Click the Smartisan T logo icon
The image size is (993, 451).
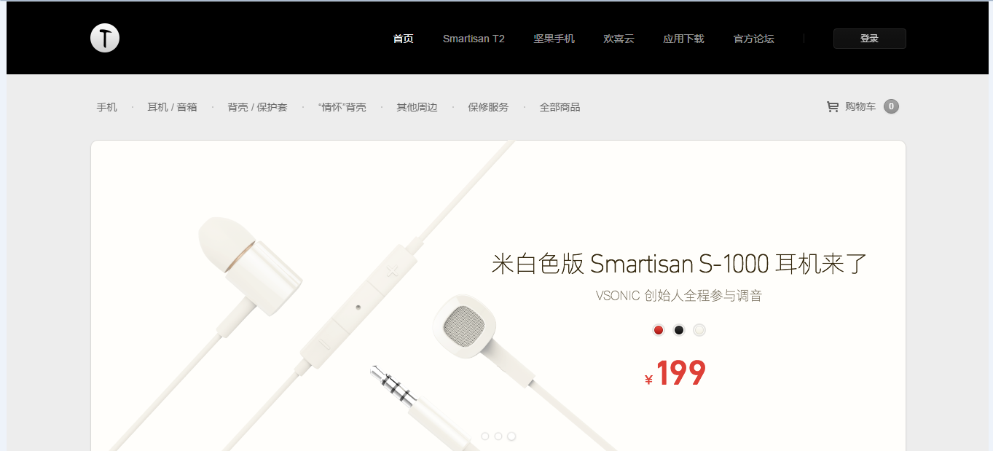[x=105, y=38]
